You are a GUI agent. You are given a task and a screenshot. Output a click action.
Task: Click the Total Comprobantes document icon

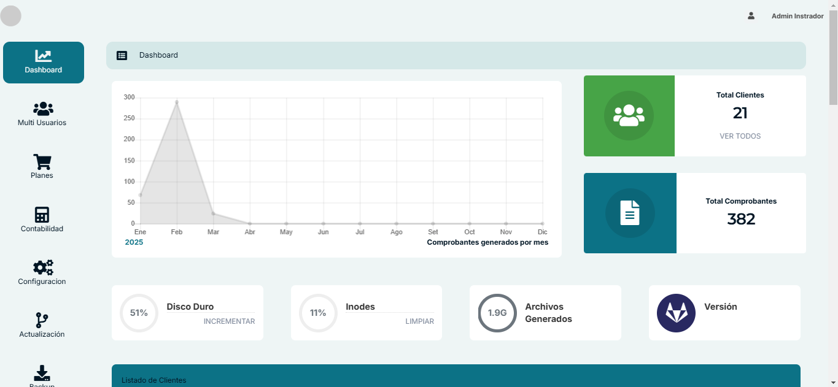tap(629, 213)
